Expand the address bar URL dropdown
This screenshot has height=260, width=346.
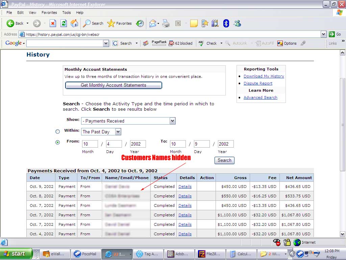pyautogui.click(x=323, y=34)
